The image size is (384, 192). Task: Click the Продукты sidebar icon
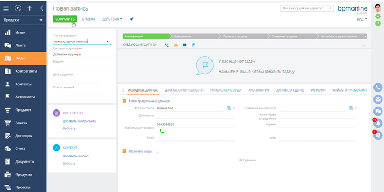[7, 175]
